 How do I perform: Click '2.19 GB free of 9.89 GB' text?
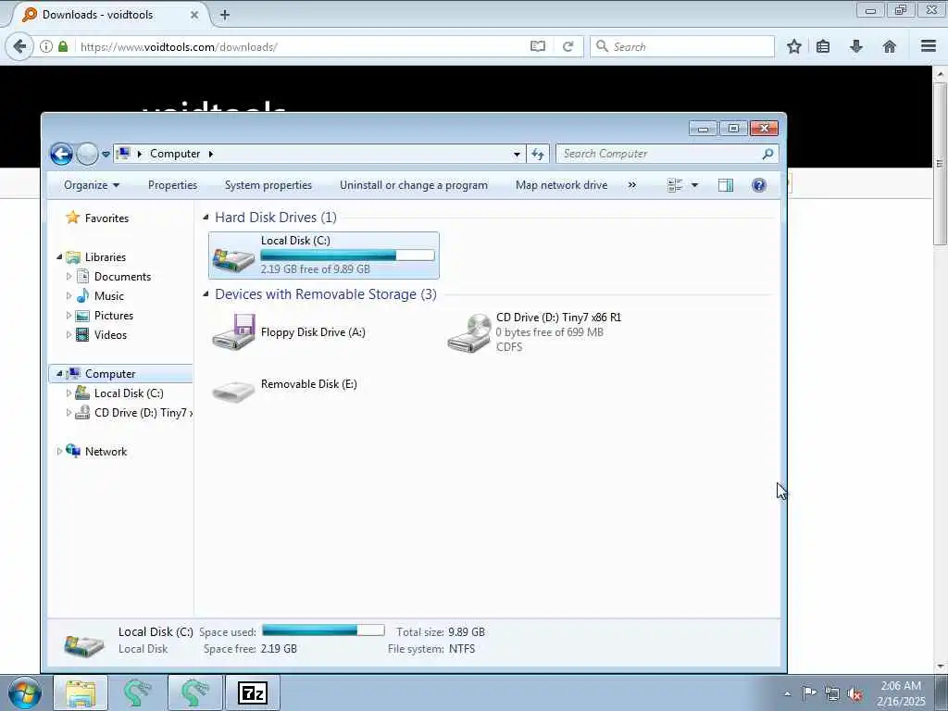pos(315,269)
